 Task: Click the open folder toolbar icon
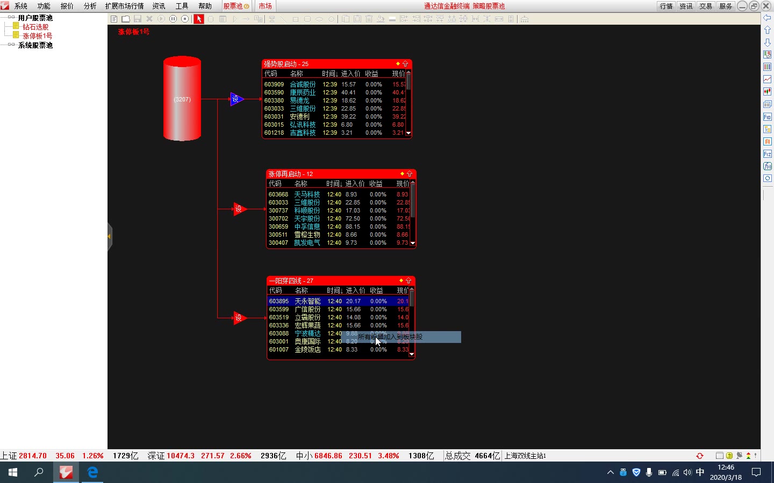point(126,19)
